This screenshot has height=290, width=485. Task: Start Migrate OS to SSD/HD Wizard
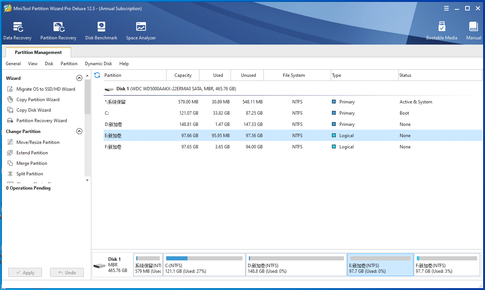41,89
